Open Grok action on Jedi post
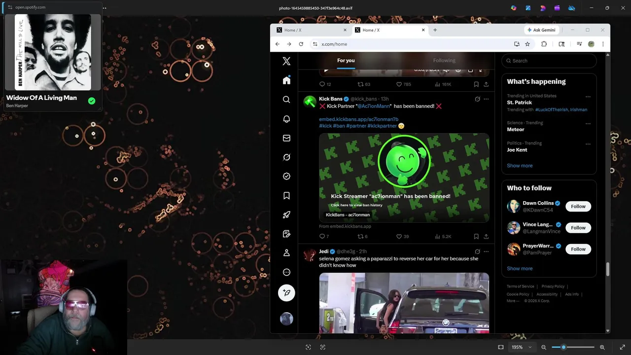Screen dimensions: 631x355 [477, 251]
